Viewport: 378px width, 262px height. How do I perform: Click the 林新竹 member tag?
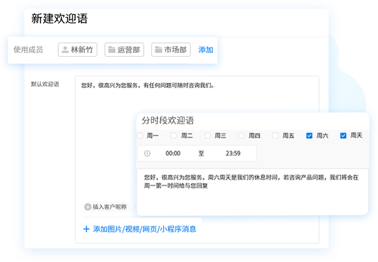[x=77, y=50]
